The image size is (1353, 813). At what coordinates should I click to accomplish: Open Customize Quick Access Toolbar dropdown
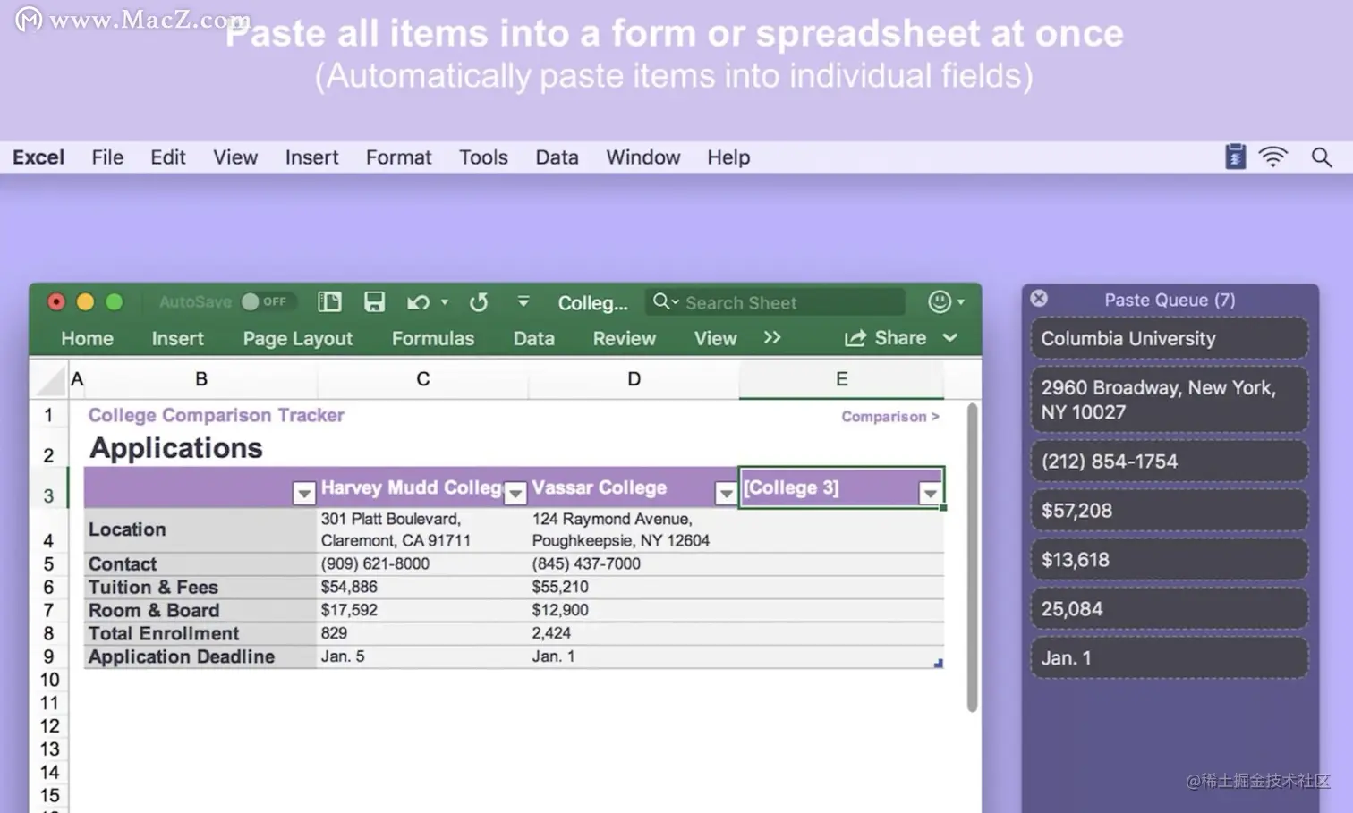pos(523,302)
